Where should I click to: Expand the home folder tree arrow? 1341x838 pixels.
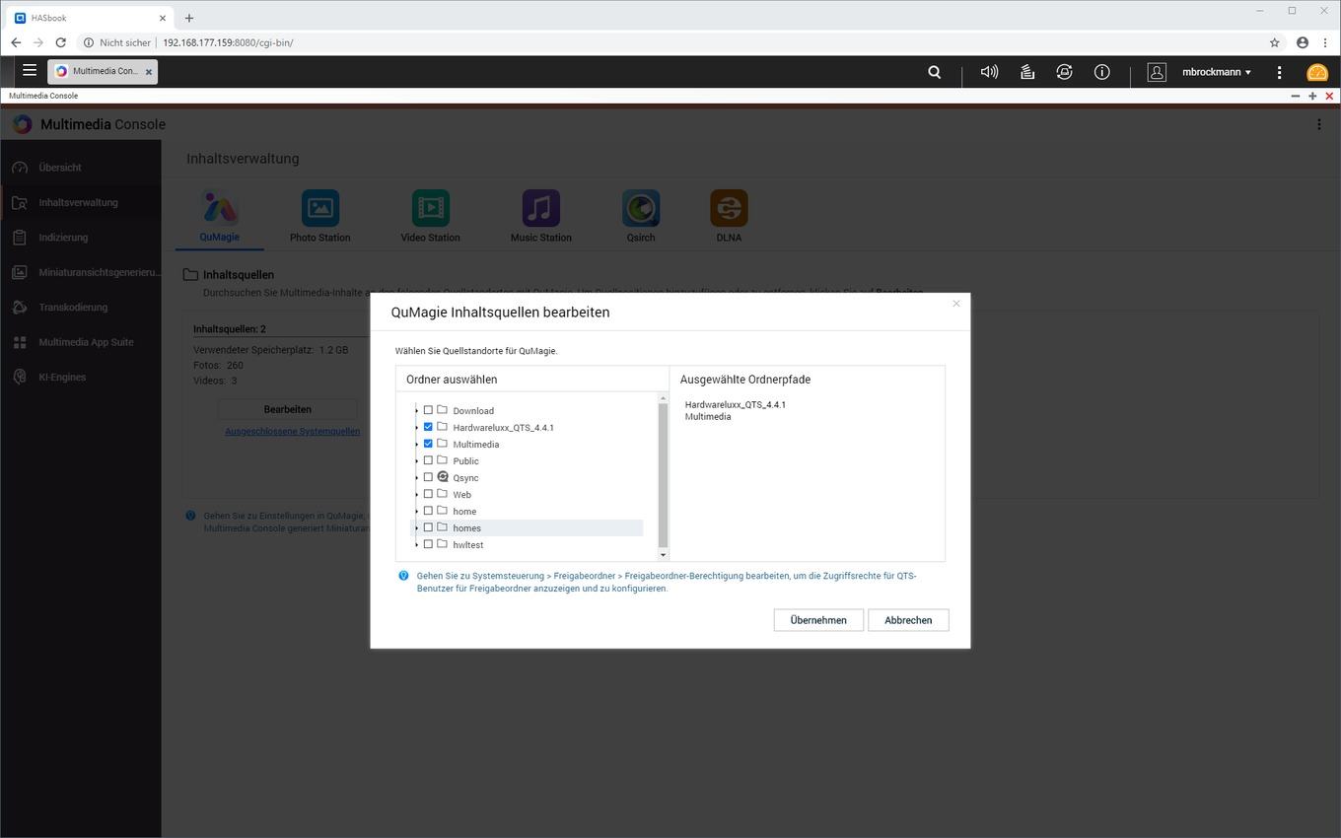[x=416, y=512]
